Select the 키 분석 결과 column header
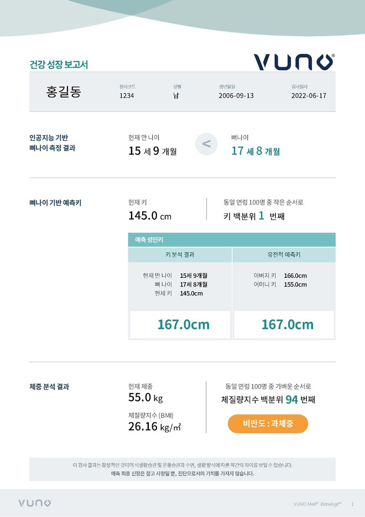Image resolution: width=365 pixels, height=517 pixels. tap(180, 255)
